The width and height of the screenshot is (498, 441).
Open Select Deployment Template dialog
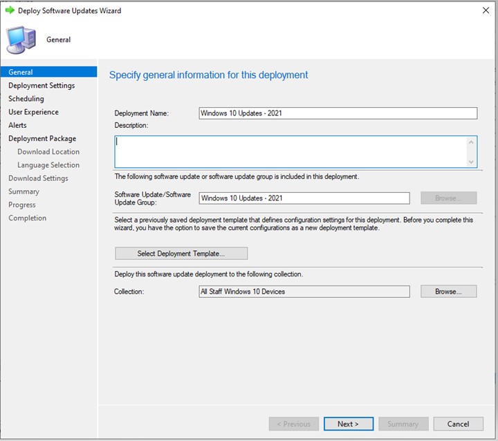coord(181,254)
